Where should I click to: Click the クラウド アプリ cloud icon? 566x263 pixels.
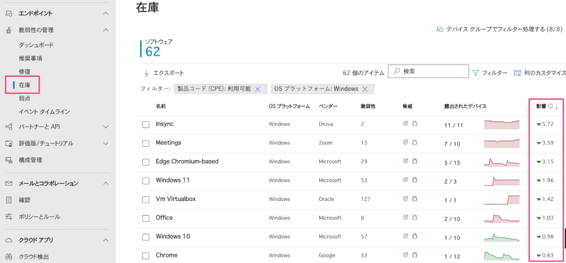pos(8,240)
